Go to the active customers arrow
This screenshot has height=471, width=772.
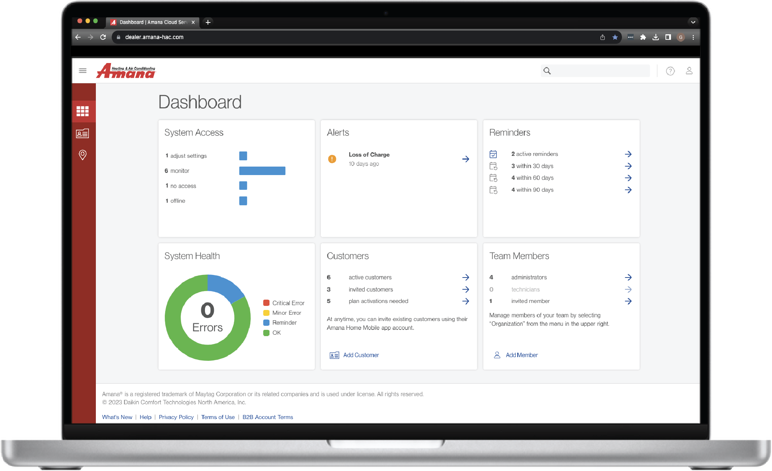click(465, 277)
